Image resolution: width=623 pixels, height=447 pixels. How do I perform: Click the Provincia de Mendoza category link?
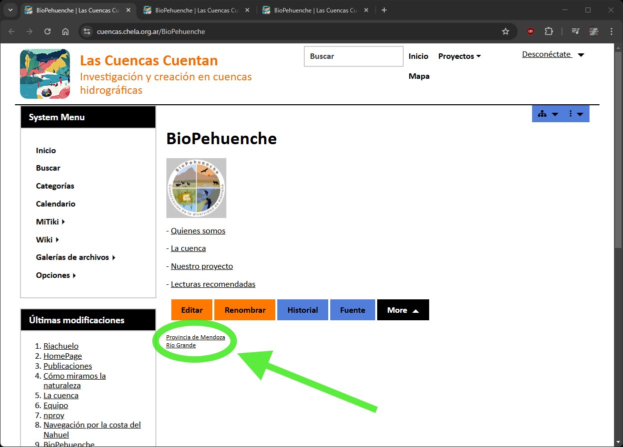pyautogui.click(x=195, y=337)
